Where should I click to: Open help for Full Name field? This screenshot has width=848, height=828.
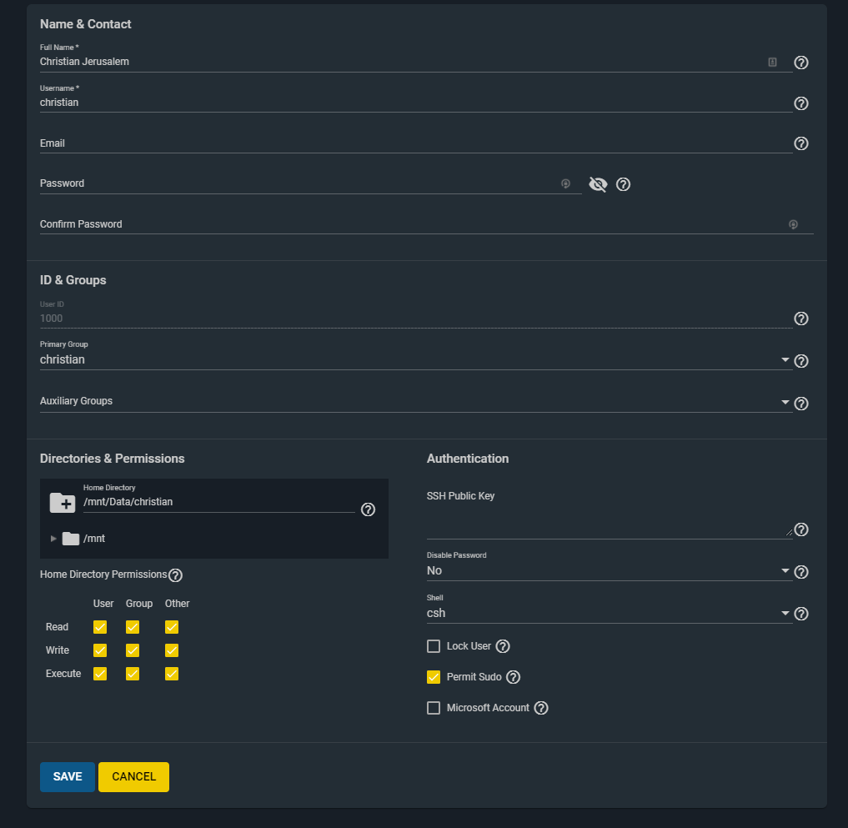tap(801, 63)
